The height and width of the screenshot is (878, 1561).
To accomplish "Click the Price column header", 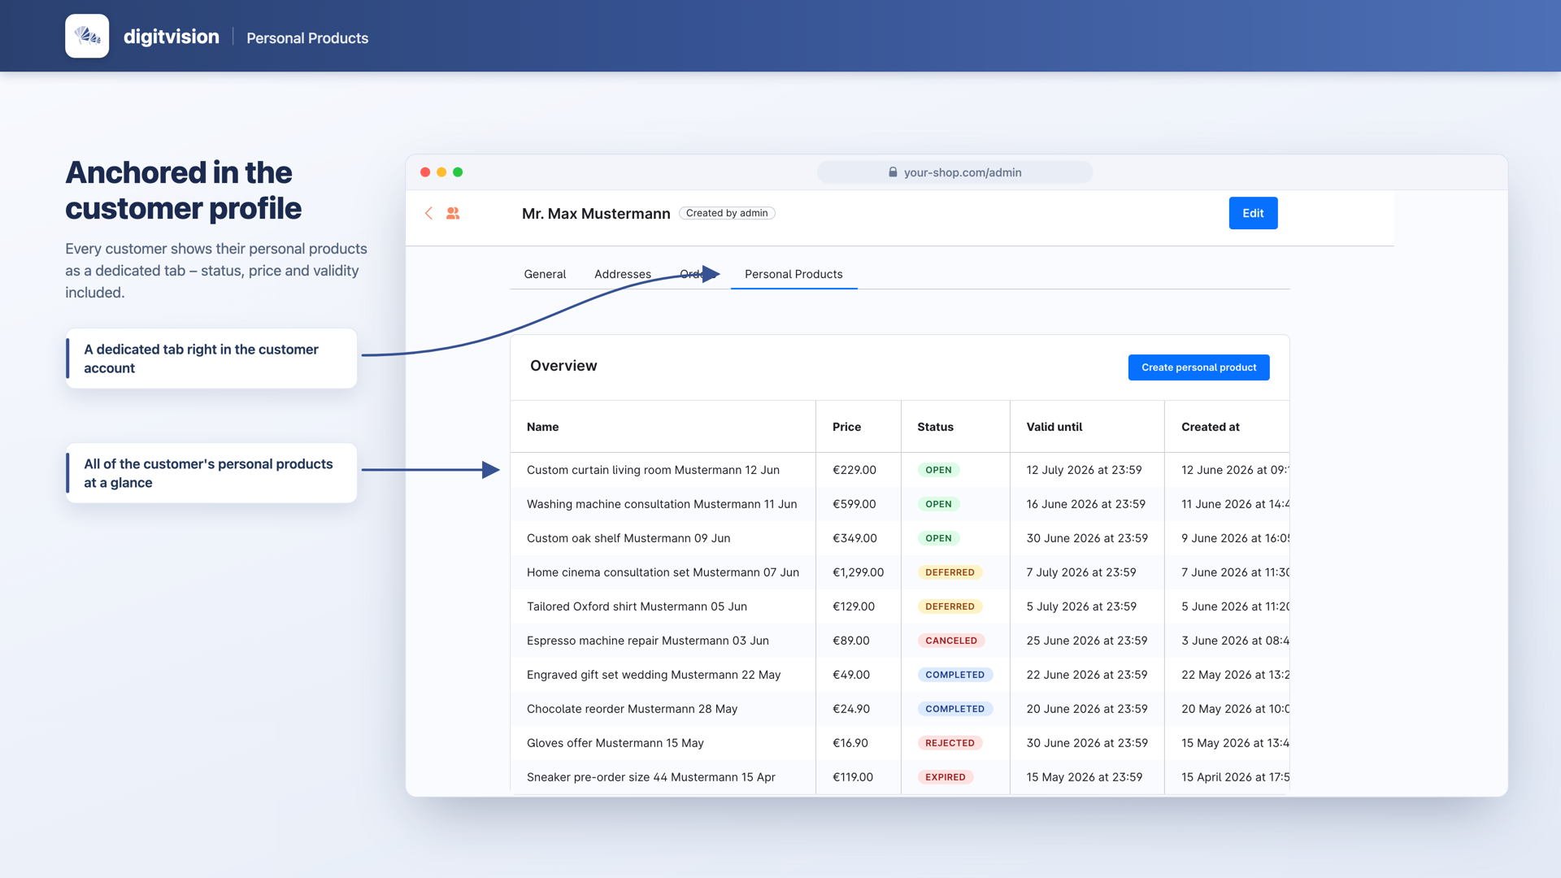I will 846,427.
